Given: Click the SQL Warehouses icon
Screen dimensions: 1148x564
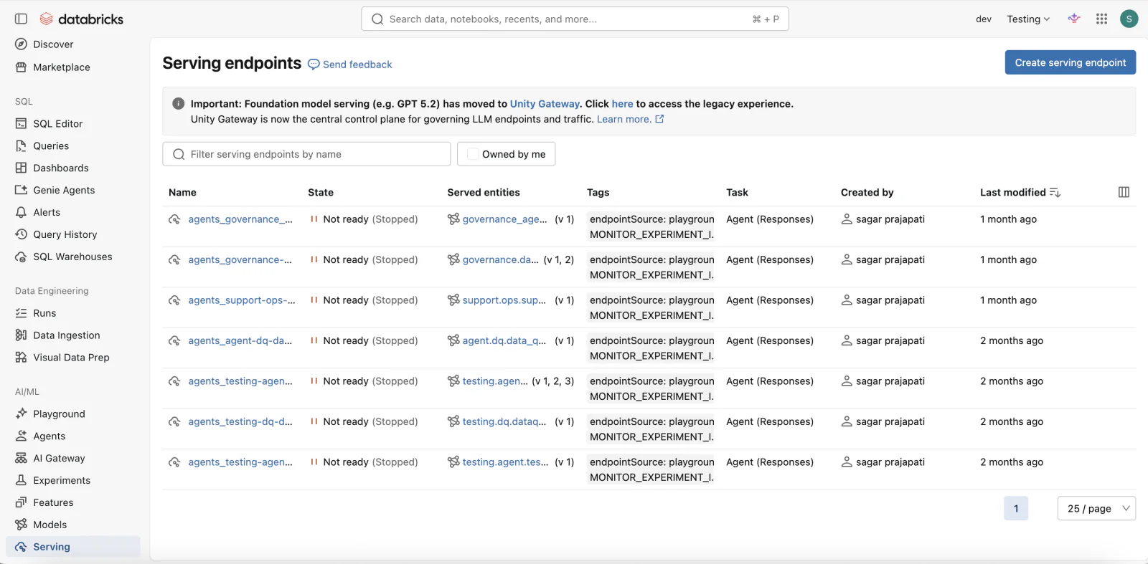Looking at the screenshot, I should coord(21,257).
